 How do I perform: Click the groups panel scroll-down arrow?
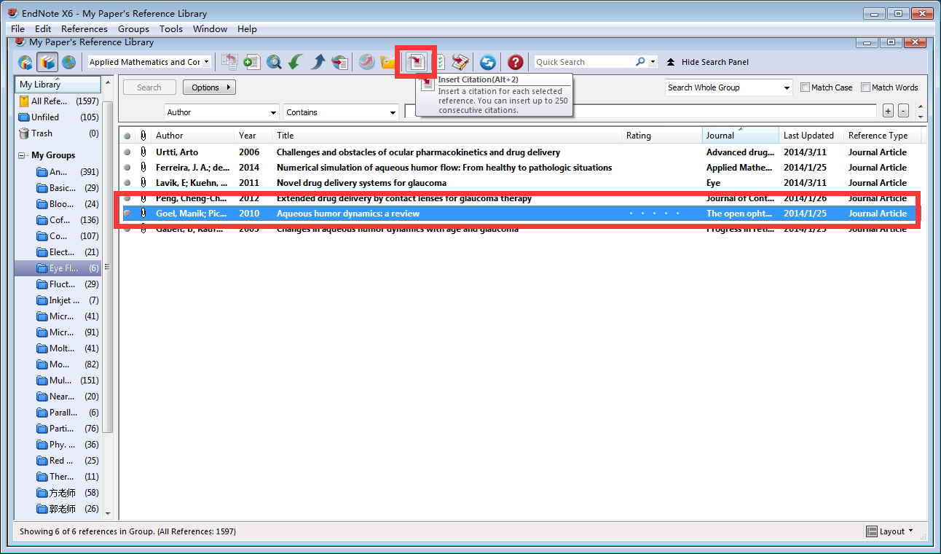(108, 513)
